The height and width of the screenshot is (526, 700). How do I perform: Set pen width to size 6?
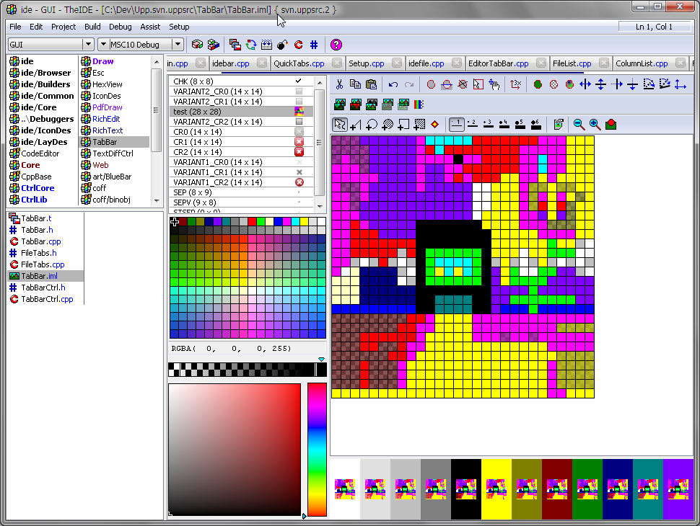point(535,124)
